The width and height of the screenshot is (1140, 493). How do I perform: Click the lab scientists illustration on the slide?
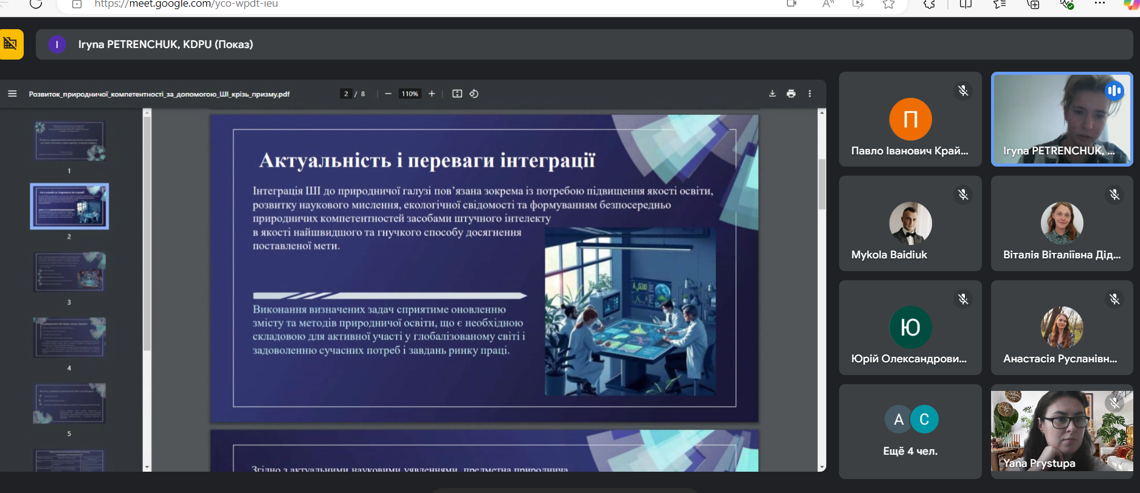point(630,312)
